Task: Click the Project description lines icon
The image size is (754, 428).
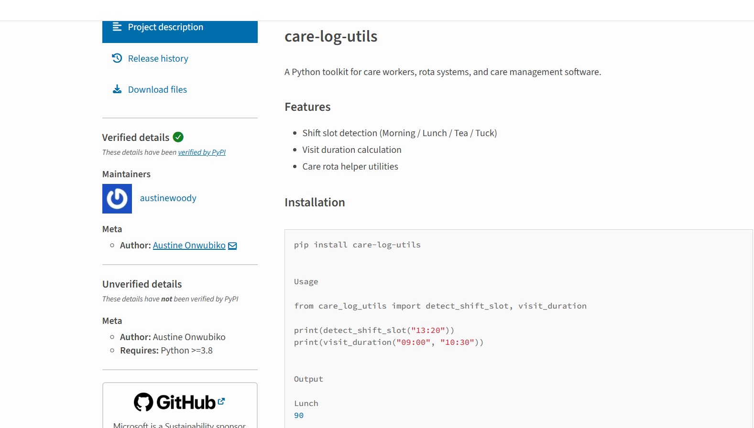Action: (x=117, y=27)
